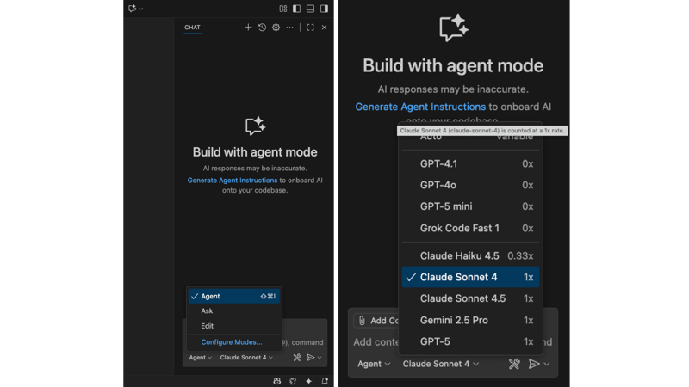Click the Add Context attachment button
The height and width of the screenshot is (387, 689).
(373, 320)
